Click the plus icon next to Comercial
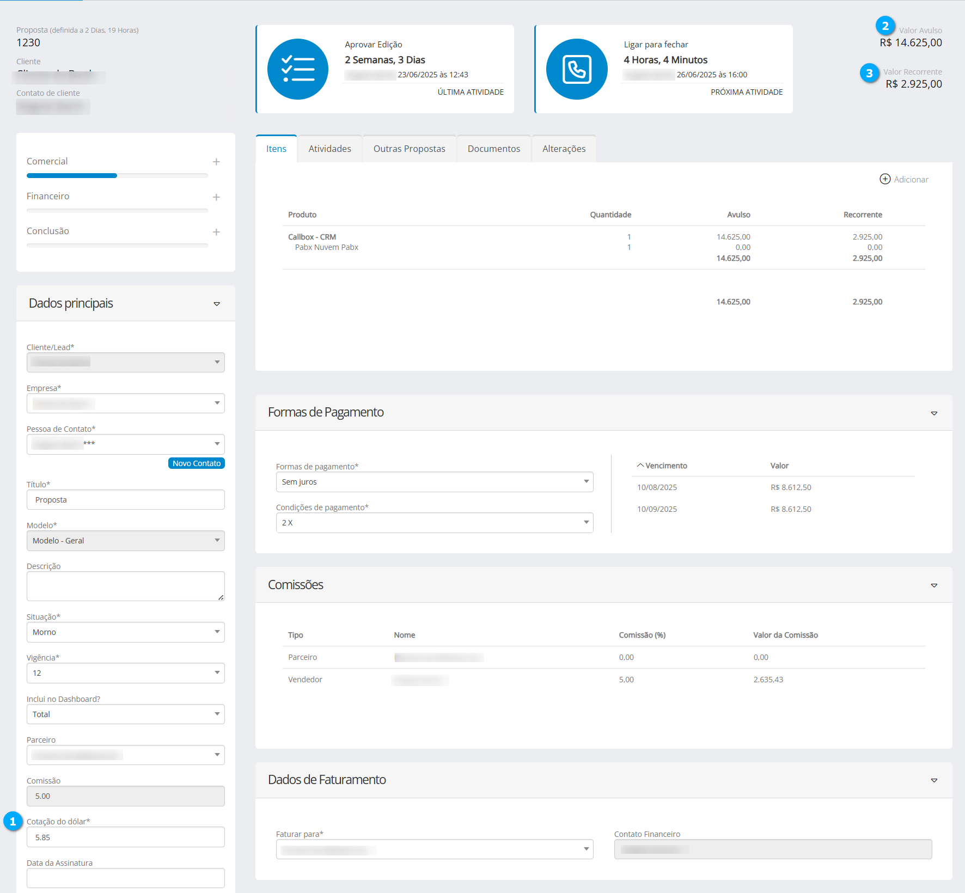Viewport: 965px width, 893px height. pyautogui.click(x=216, y=162)
